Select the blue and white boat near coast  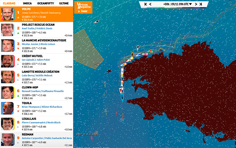(139, 55)
